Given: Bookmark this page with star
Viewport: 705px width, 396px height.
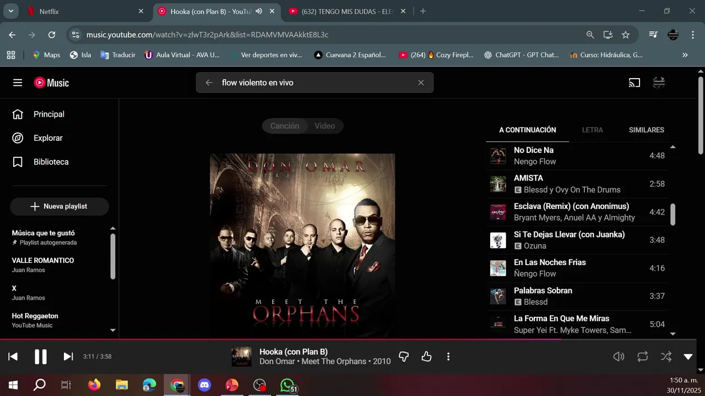Looking at the screenshot, I should 626,35.
